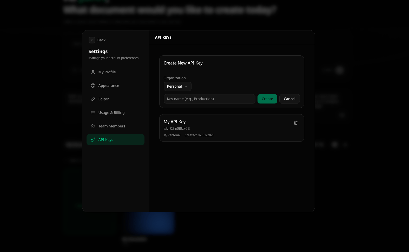Open the Organization Personal dropdown
Image resolution: width=409 pixels, height=252 pixels.
click(x=177, y=86)
